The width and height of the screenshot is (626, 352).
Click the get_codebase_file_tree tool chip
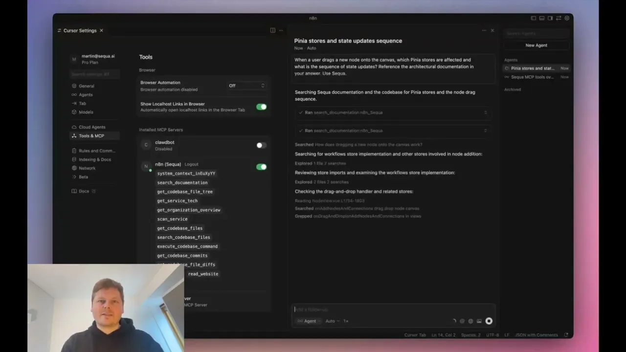tap(185, 192)
